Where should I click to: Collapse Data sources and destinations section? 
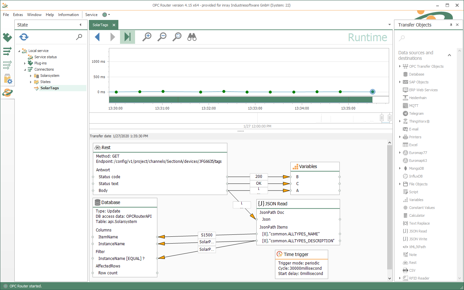(x=449, y=55)
